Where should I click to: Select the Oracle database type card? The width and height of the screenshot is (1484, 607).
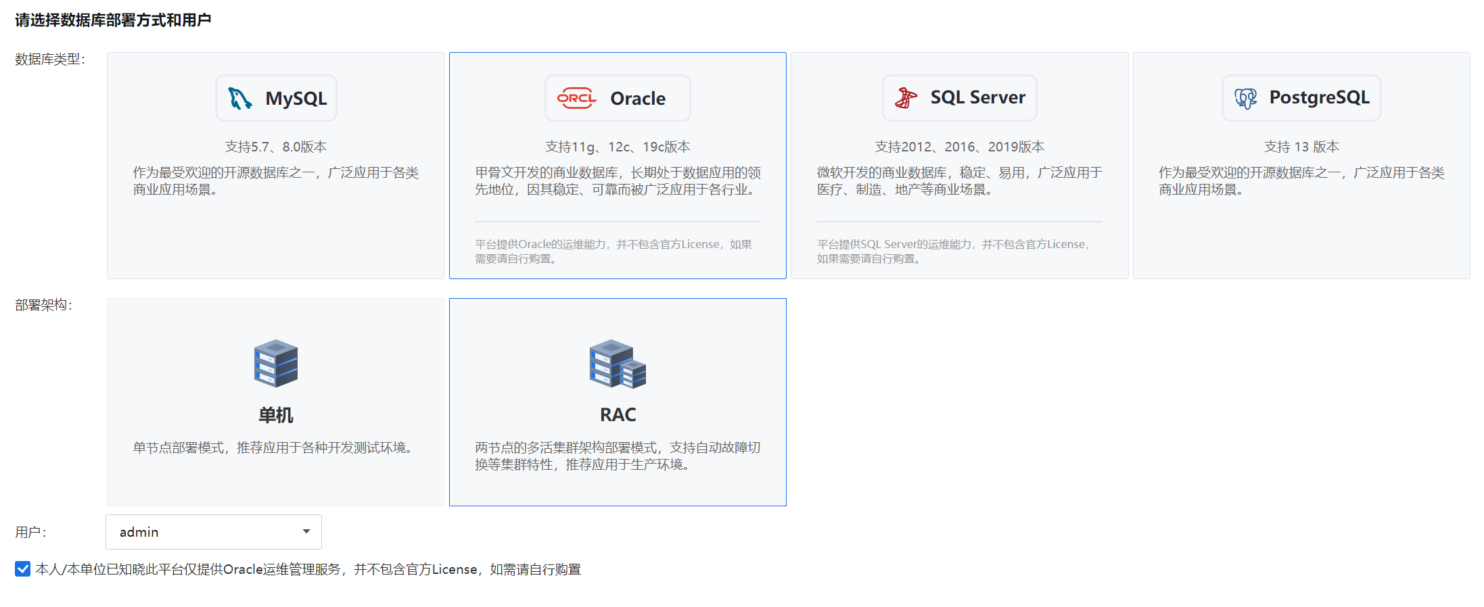[618, 166]
